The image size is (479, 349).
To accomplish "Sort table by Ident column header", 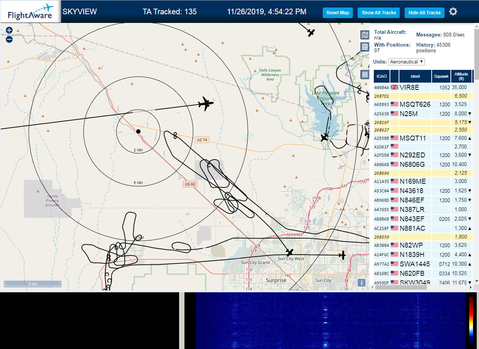I will (x=415, y=76).
